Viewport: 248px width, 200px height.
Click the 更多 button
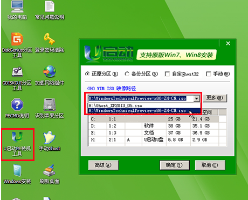click(215, 98)
